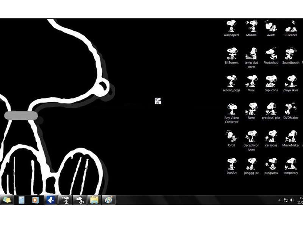Open the taskbar clock and date
This screenshot has height=227, width=303.
(301, 200)
